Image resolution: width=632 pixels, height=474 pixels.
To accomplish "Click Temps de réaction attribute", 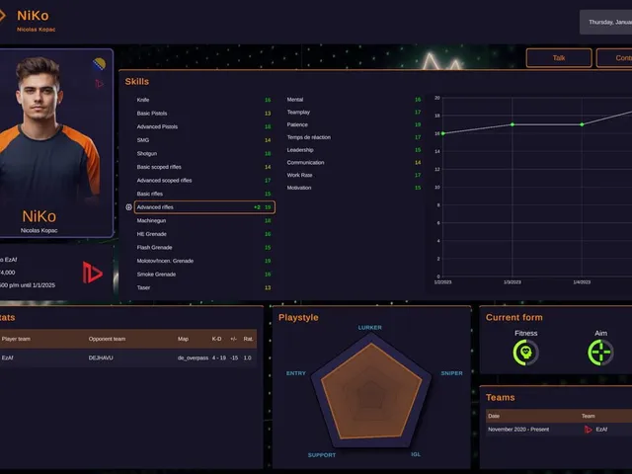I will point(354,137).
